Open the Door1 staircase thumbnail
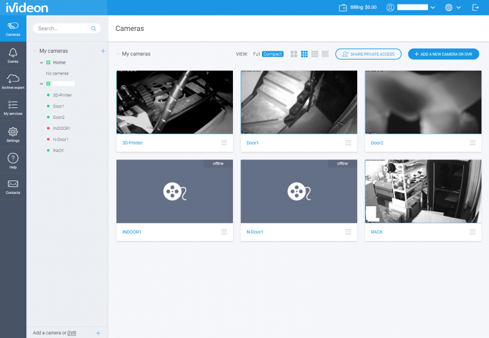Screen dimensions: 489x338 coord(299,102)
